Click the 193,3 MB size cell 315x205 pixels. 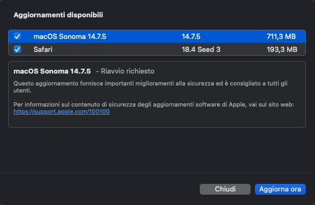point(282,49)
